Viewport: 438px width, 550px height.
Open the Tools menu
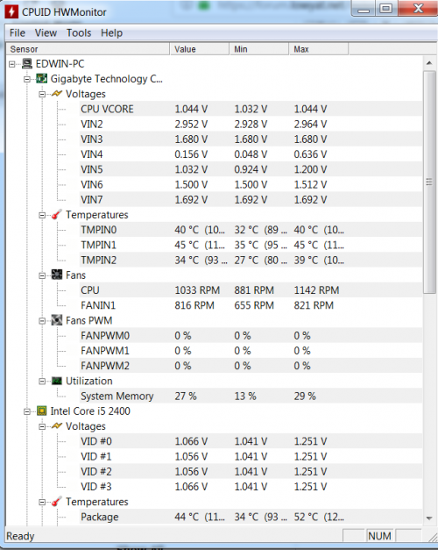[x=79, y=33]
